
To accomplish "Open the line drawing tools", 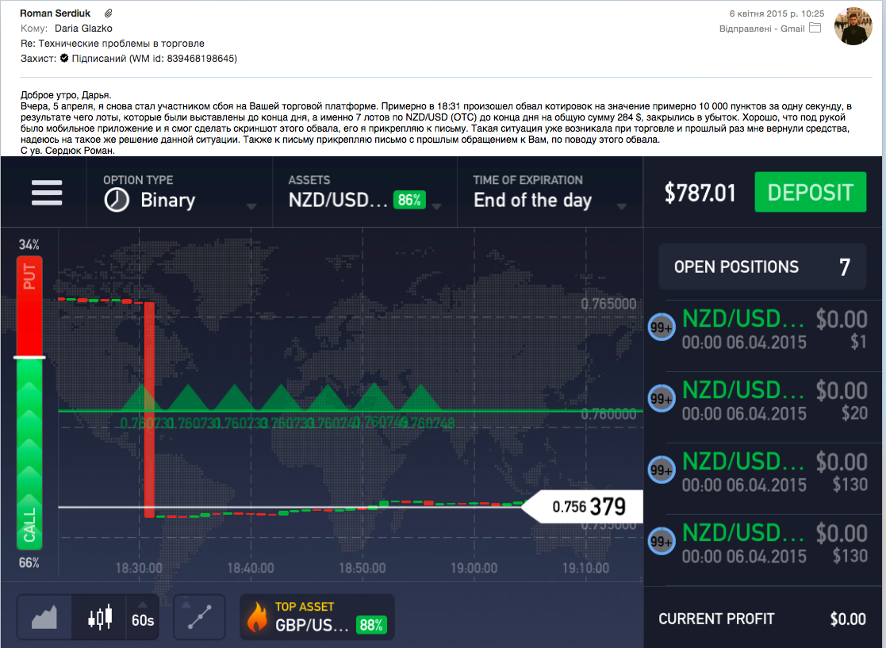I will tap(199, 617).
